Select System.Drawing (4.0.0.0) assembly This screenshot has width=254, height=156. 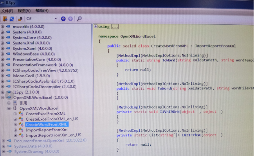coord(37,152)
